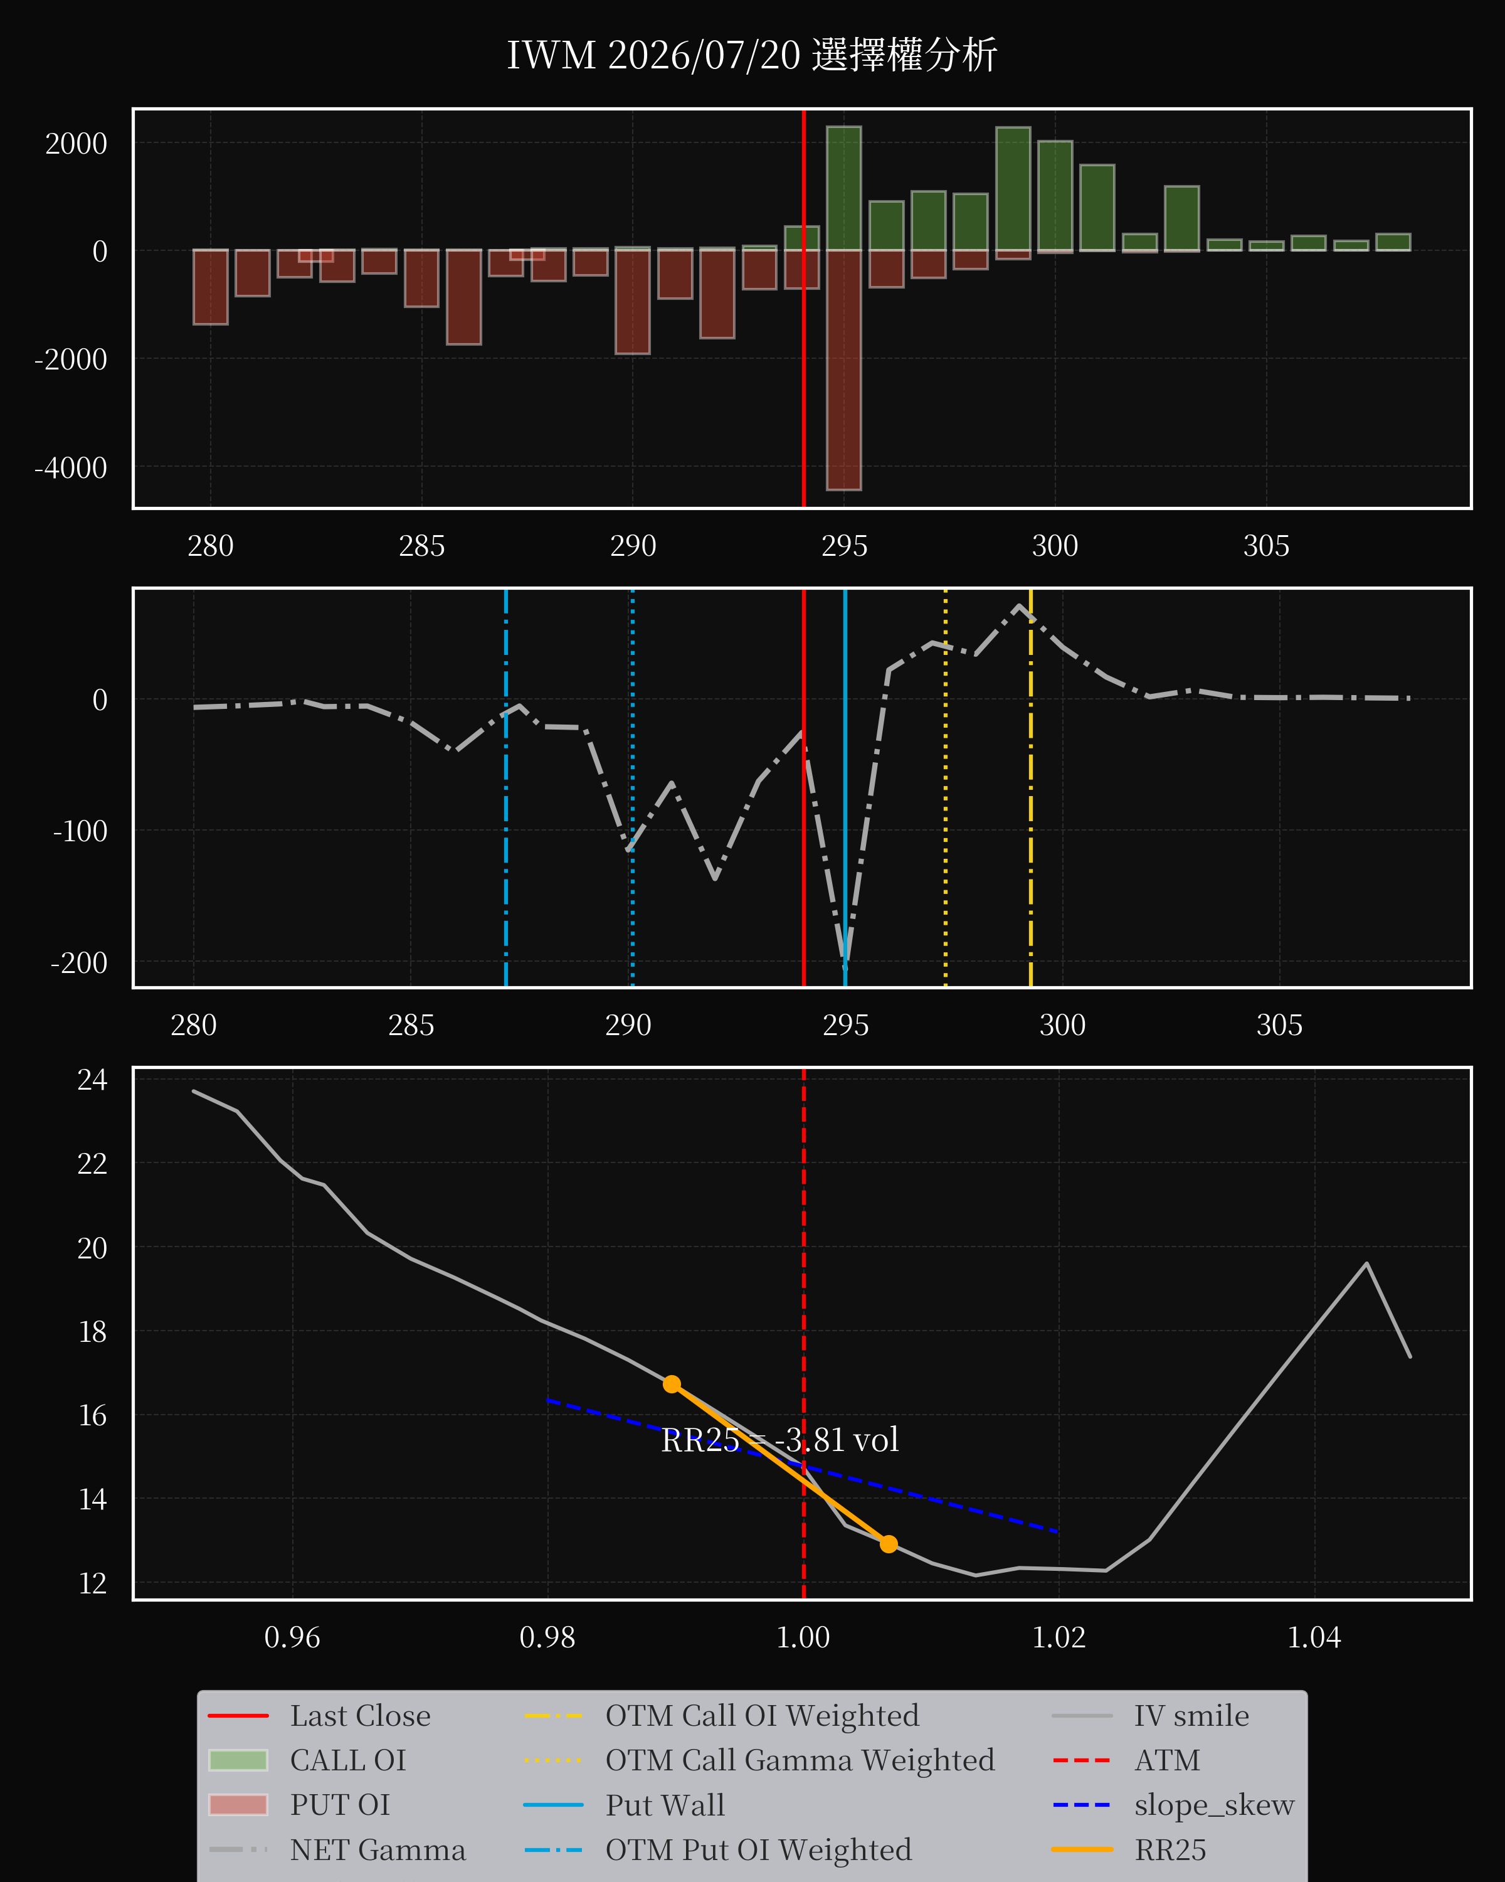Click the dashed red ATM line in the IV chart

point(803,1334)
